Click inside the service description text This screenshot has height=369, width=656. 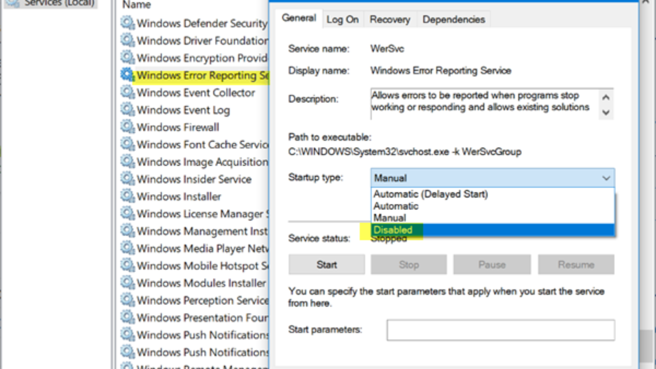[481, 101]
